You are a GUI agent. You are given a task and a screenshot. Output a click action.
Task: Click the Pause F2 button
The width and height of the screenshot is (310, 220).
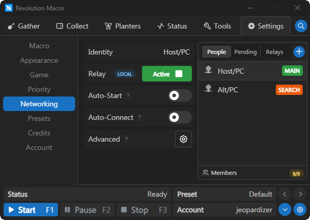[x=88, y=210]
